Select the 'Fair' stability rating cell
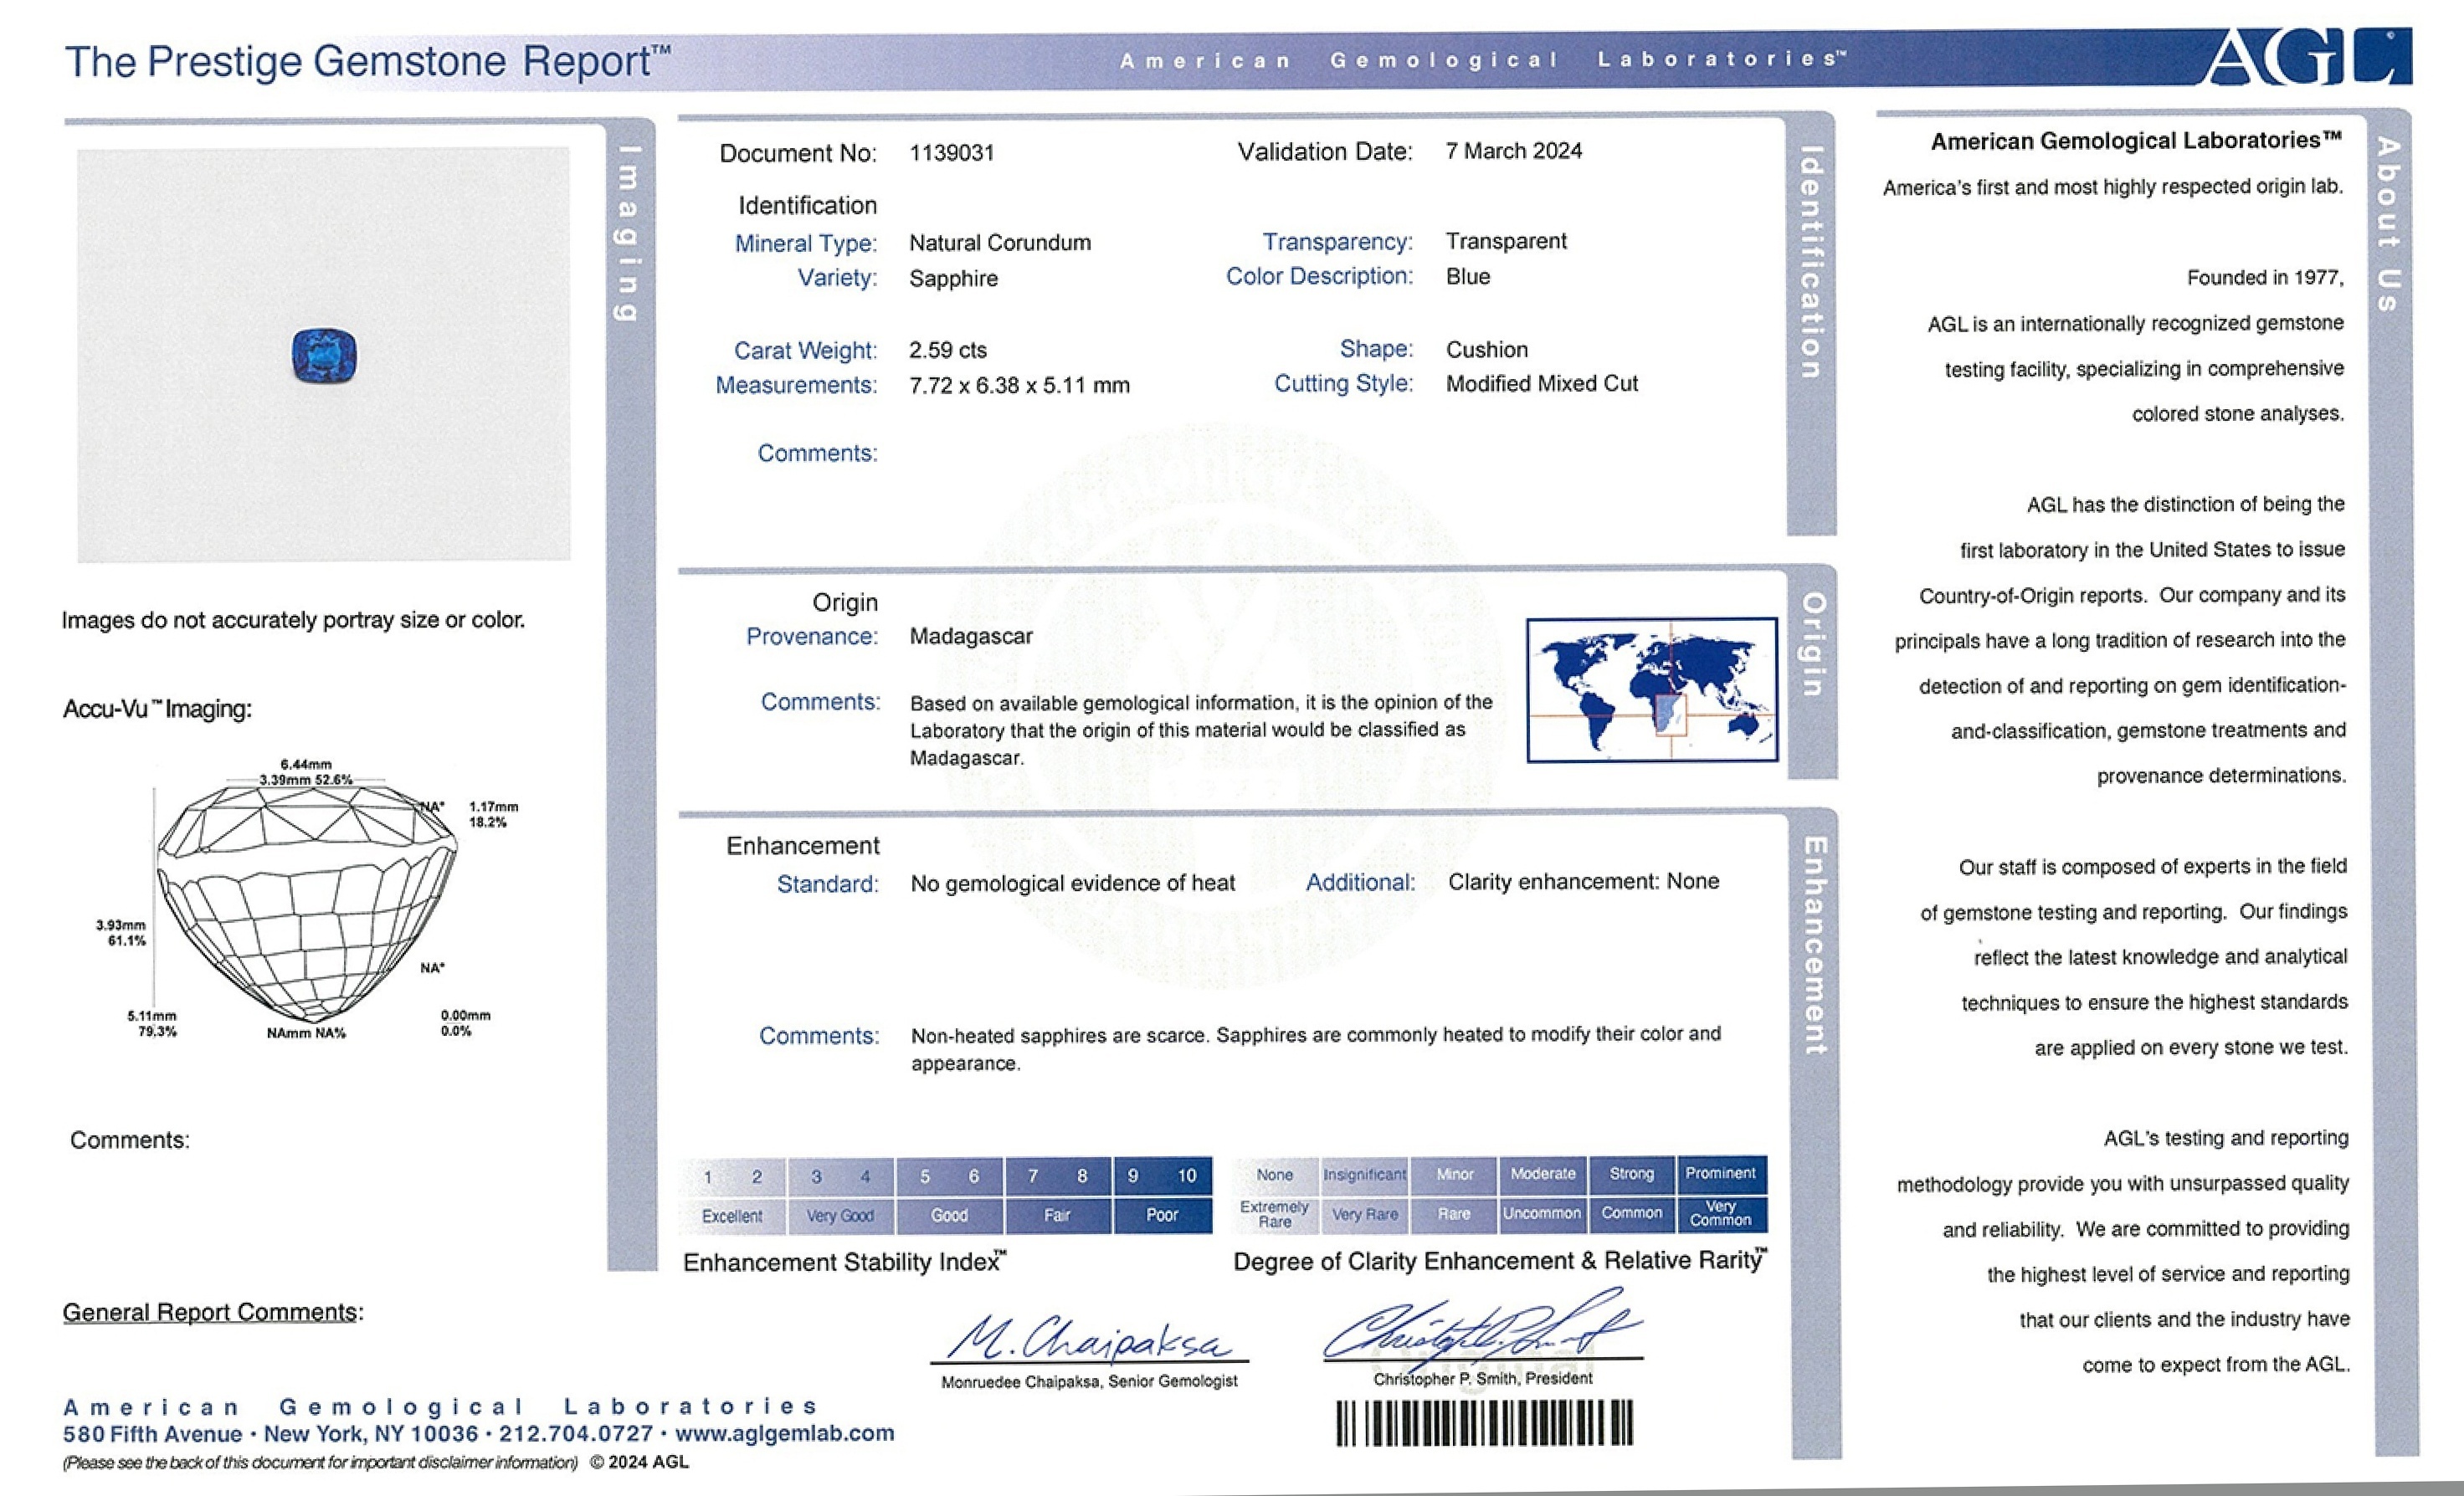2464x1496 pixels. (x=1058, y=1215)
